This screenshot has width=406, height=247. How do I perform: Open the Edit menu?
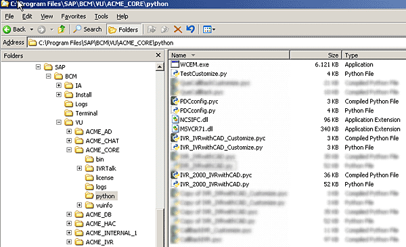pos(27,16)
